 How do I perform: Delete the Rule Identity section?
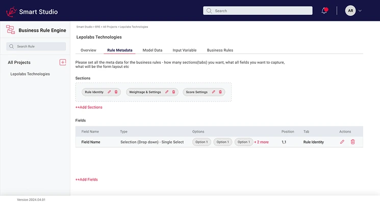(116, 92)
